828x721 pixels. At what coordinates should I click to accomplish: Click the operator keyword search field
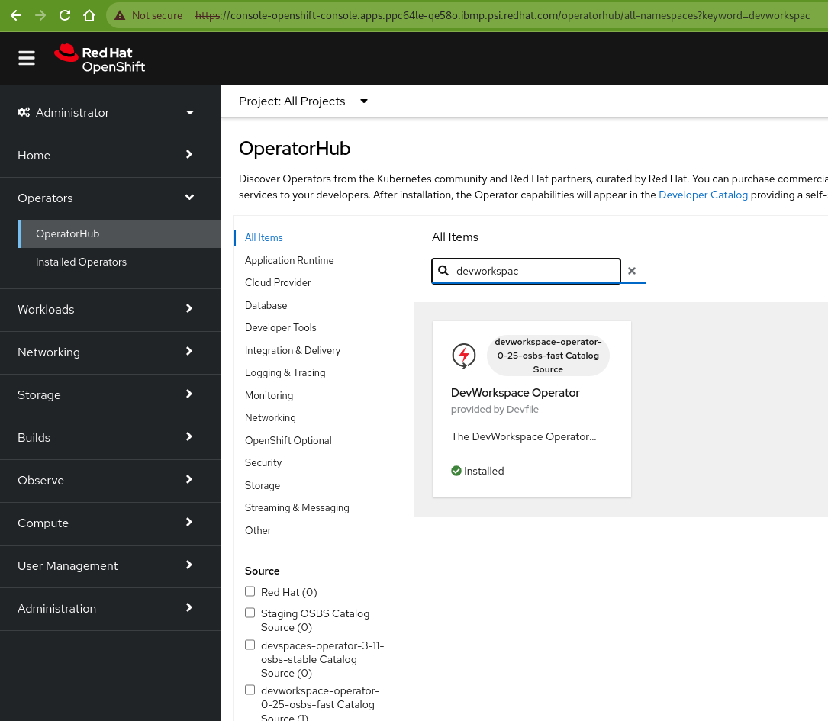point(536,271)
